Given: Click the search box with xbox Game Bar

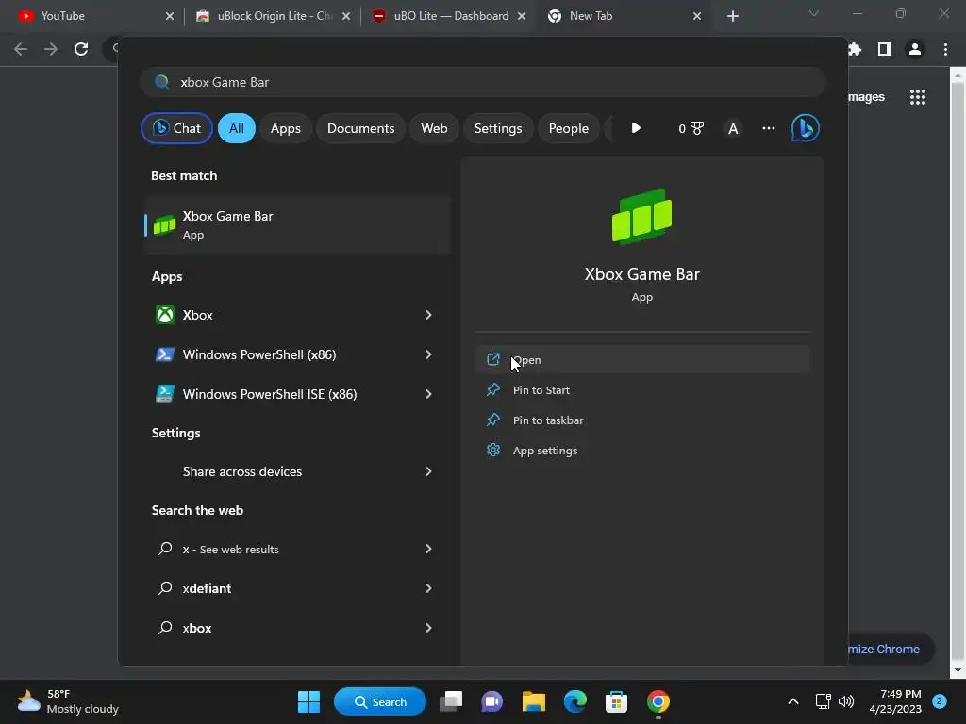Looking at the screenshot, I should 482,82.
